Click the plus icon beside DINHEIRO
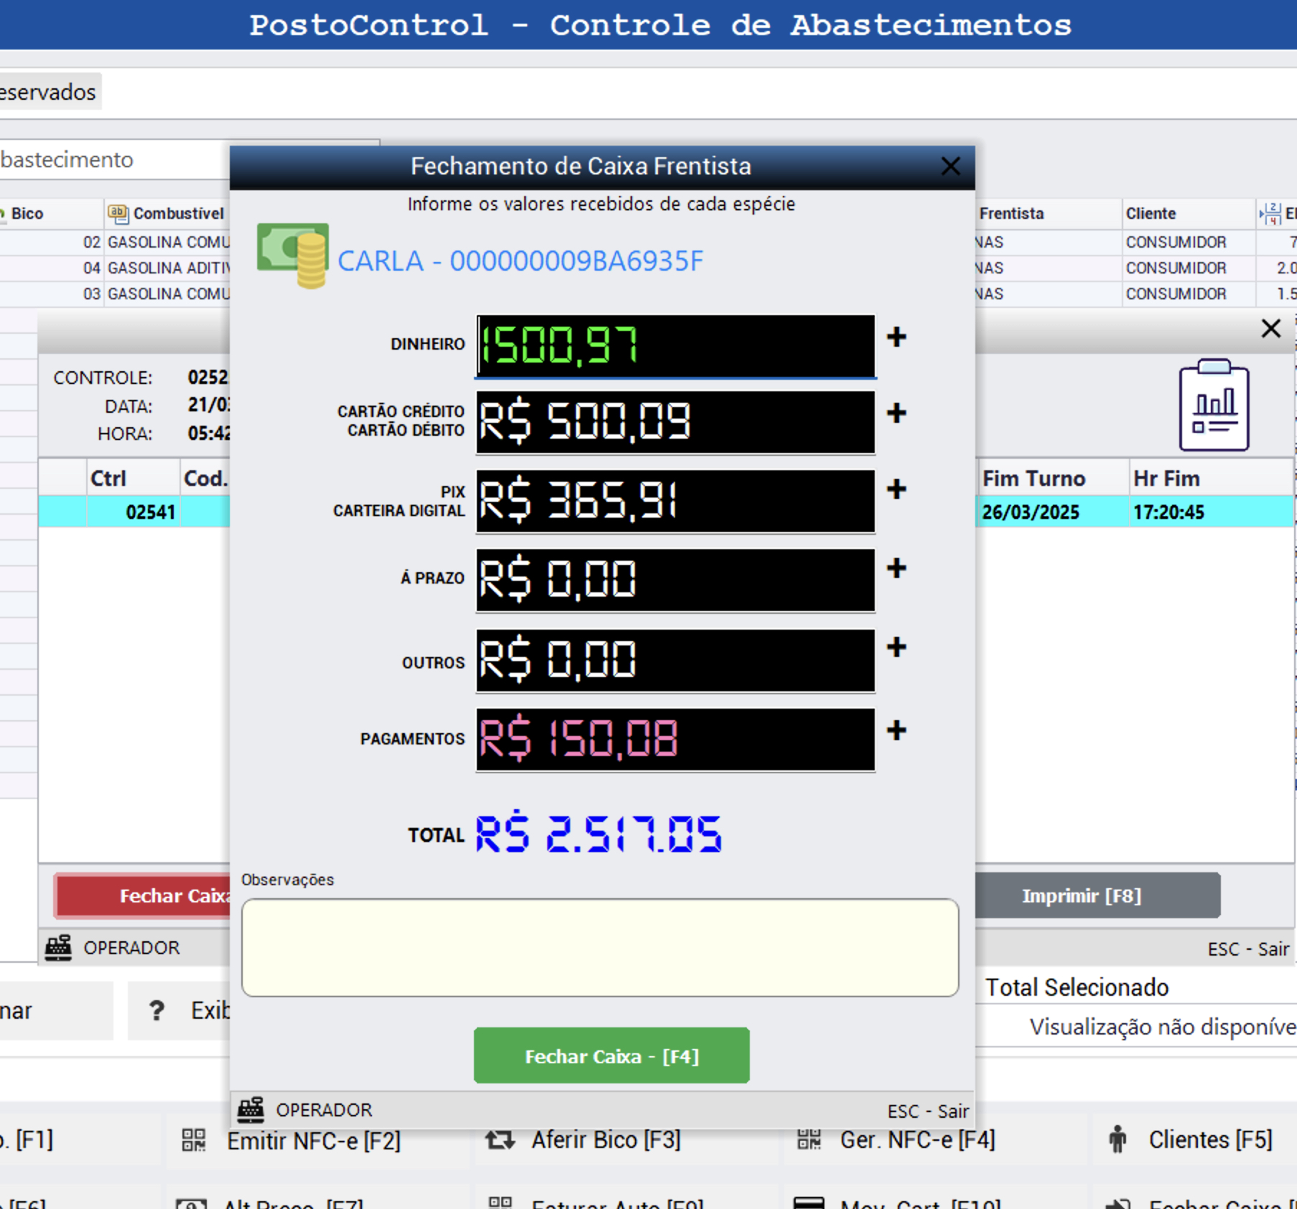The width and height of the screenshot is (1297, 1209). click(896, 337)
